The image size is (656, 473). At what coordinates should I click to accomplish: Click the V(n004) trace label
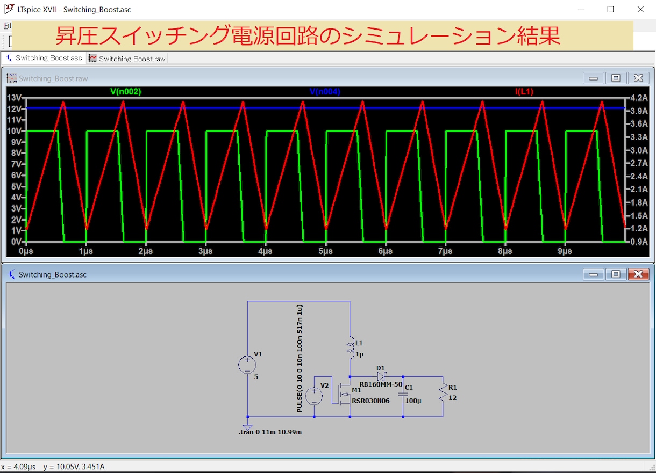(325, 92)
